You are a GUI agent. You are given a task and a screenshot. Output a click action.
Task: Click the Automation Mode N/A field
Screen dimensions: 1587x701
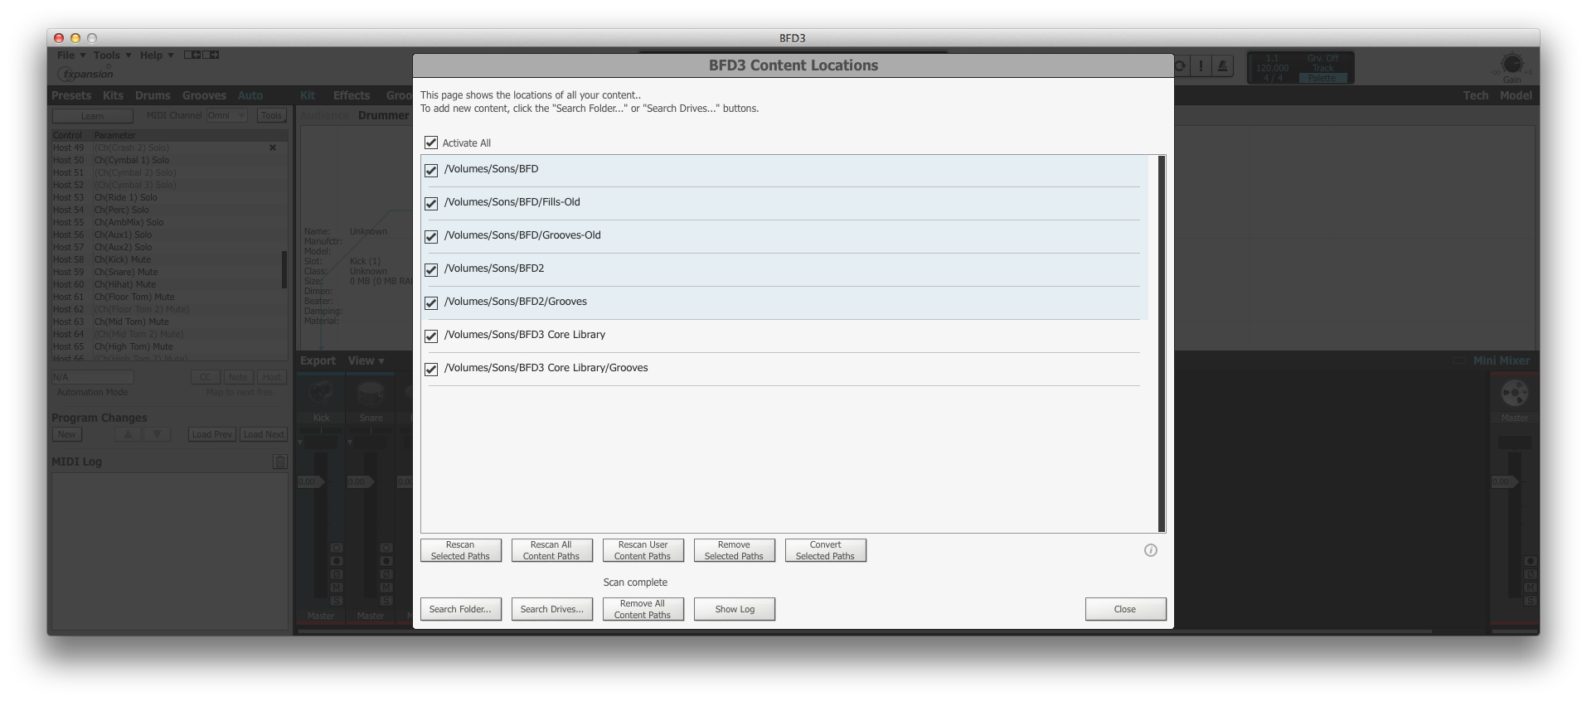(92, 377)
